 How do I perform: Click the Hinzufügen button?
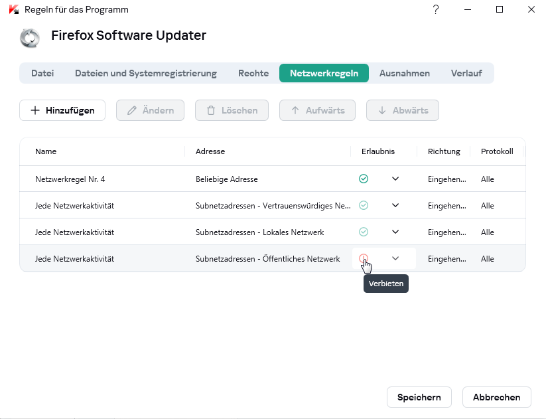(x=62, y=110)
